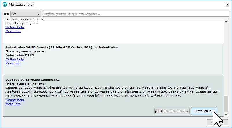Click the Generic ESP8266 Module boards line
232x128 pixels.
108,88
